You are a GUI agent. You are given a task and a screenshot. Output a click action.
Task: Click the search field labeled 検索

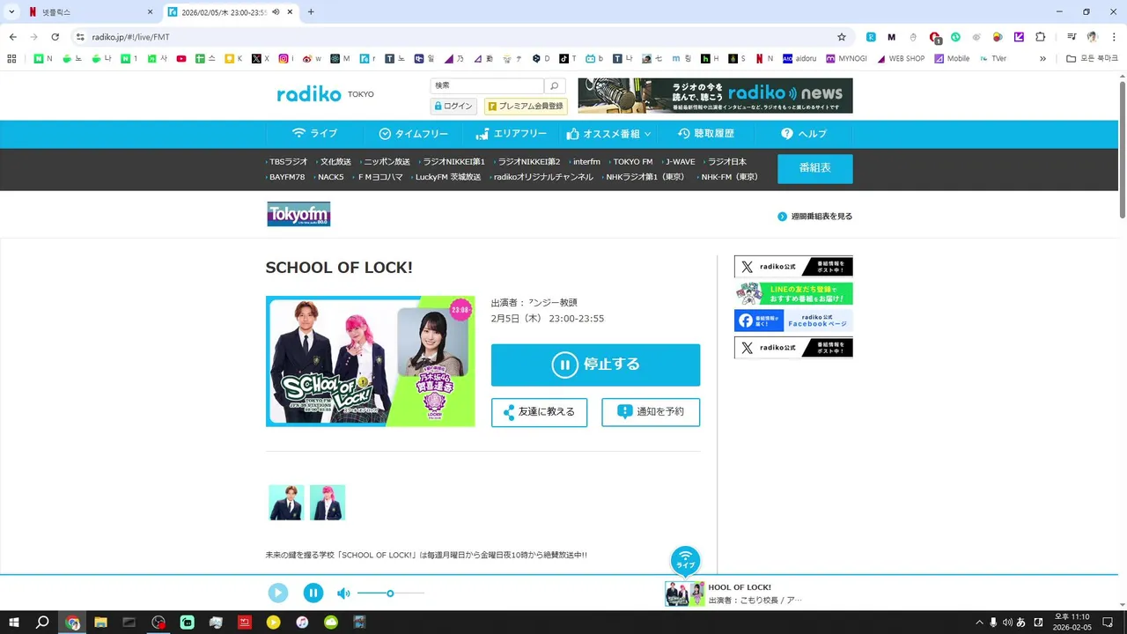pyautogui.click(x=487, y=85)
